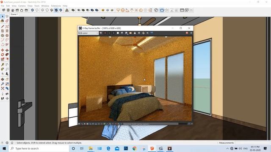271x152 pixels.
Task: Pick the Scale tool
Action: pyautogui.click(x=3, y=59)
